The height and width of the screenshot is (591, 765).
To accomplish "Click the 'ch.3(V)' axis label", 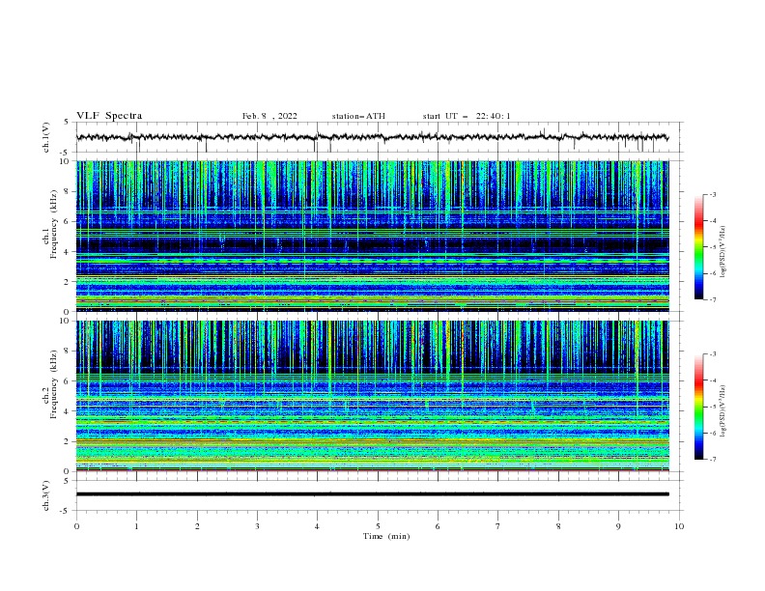I will 46,495.
